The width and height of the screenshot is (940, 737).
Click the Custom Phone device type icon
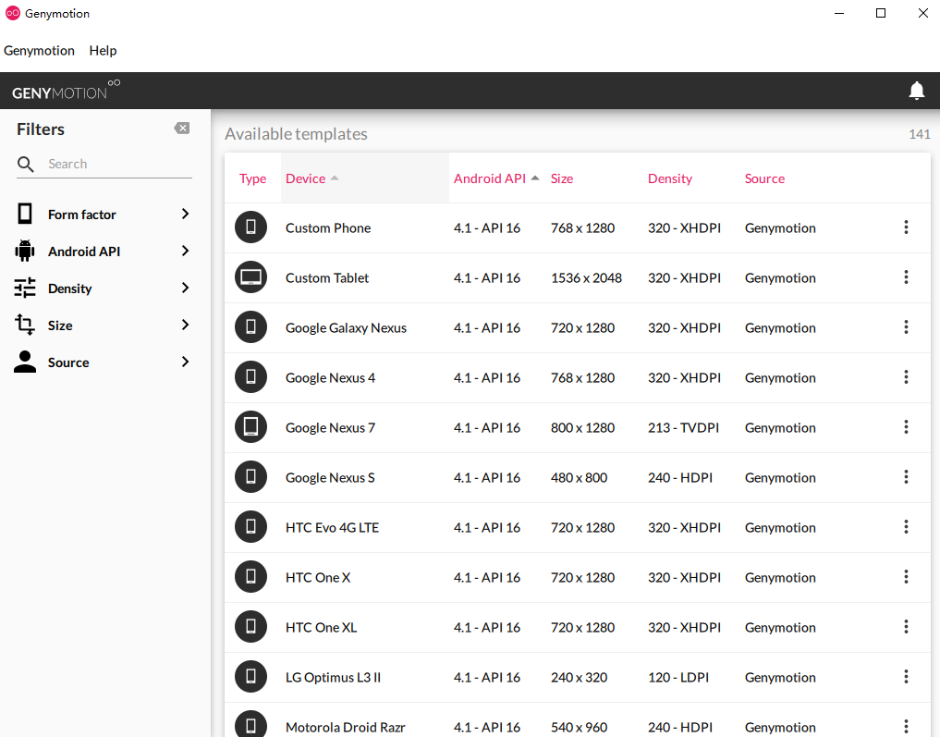(250, 227)
